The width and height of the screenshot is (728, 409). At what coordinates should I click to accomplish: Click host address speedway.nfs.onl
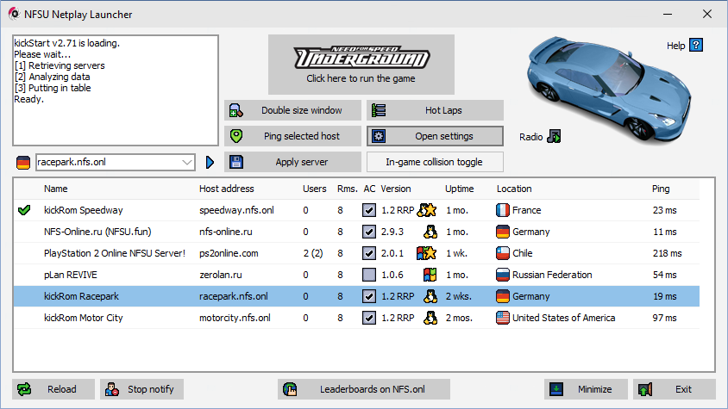236,210
